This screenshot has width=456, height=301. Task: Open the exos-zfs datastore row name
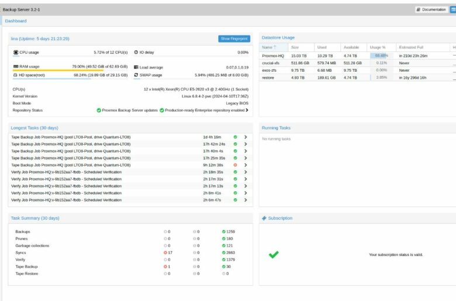pyautogui.click(x=269, y=70)
